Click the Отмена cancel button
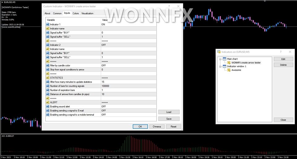This screenshot has height=159, width=297. (x=157, y=127)
